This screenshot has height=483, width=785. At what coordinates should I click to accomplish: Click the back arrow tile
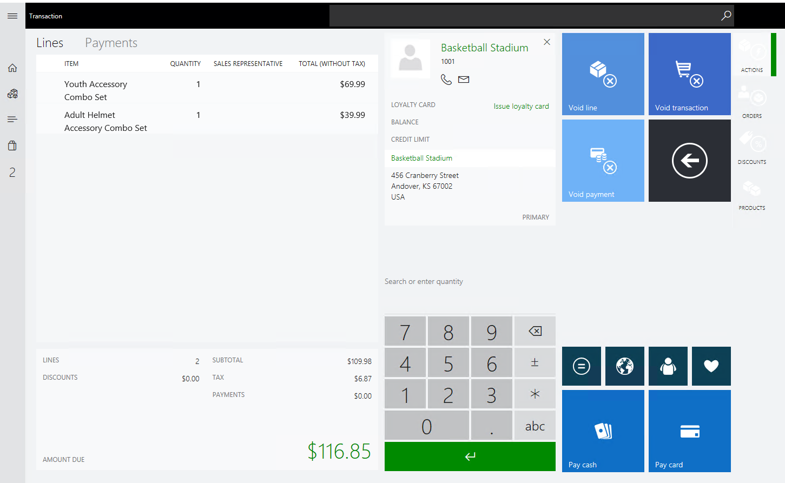[689, 161]
